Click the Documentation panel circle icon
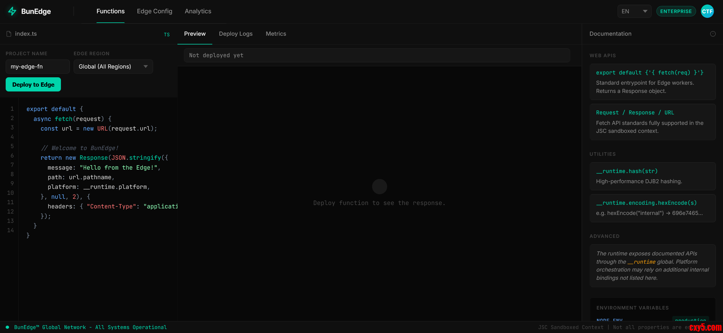 pos(713,34)
